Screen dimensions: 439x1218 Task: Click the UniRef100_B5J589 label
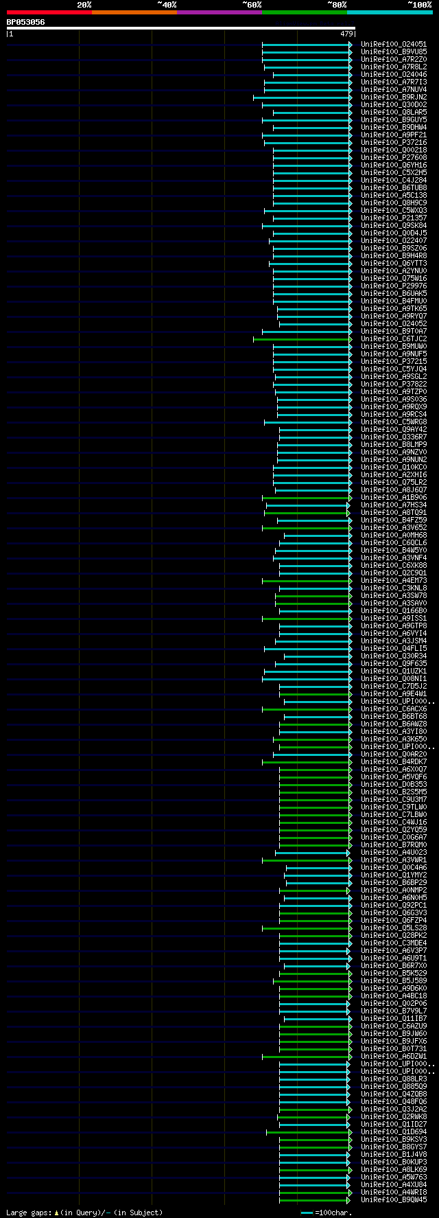tap(394, 980)
